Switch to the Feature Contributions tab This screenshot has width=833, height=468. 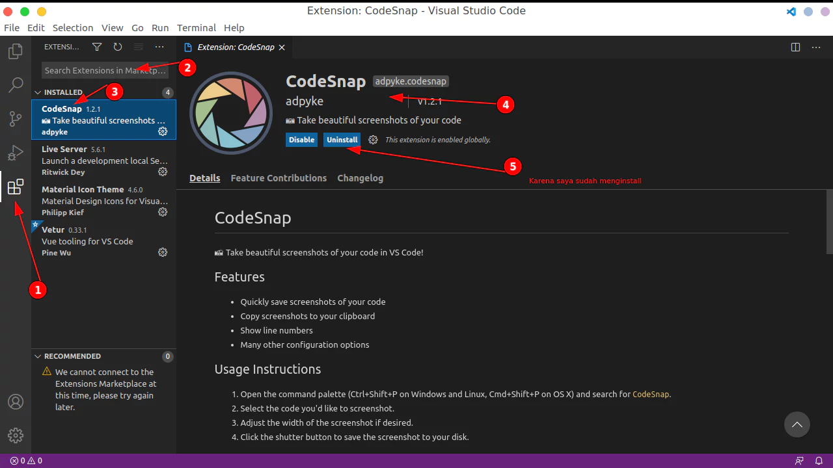pyautogui.click(x=279, y=178)
